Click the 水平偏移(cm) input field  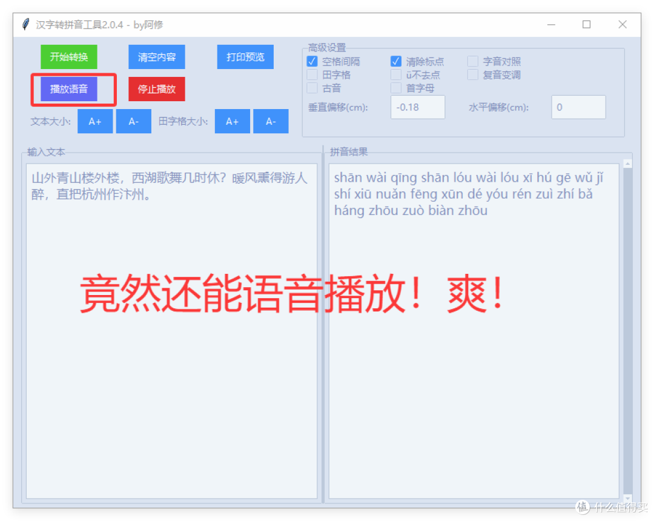[578, 107]
